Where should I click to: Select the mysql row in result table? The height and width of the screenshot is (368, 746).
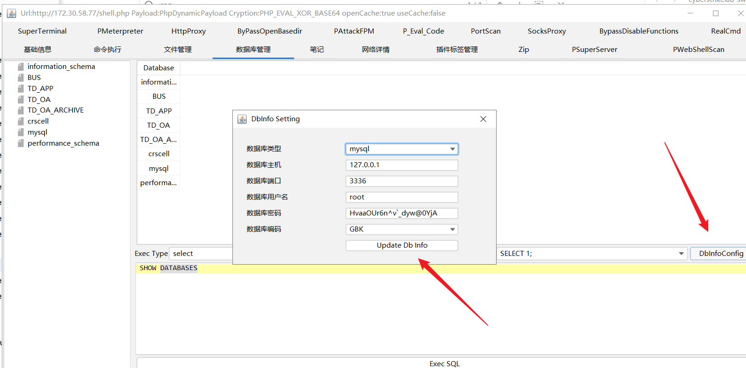(x=158, y=168)
